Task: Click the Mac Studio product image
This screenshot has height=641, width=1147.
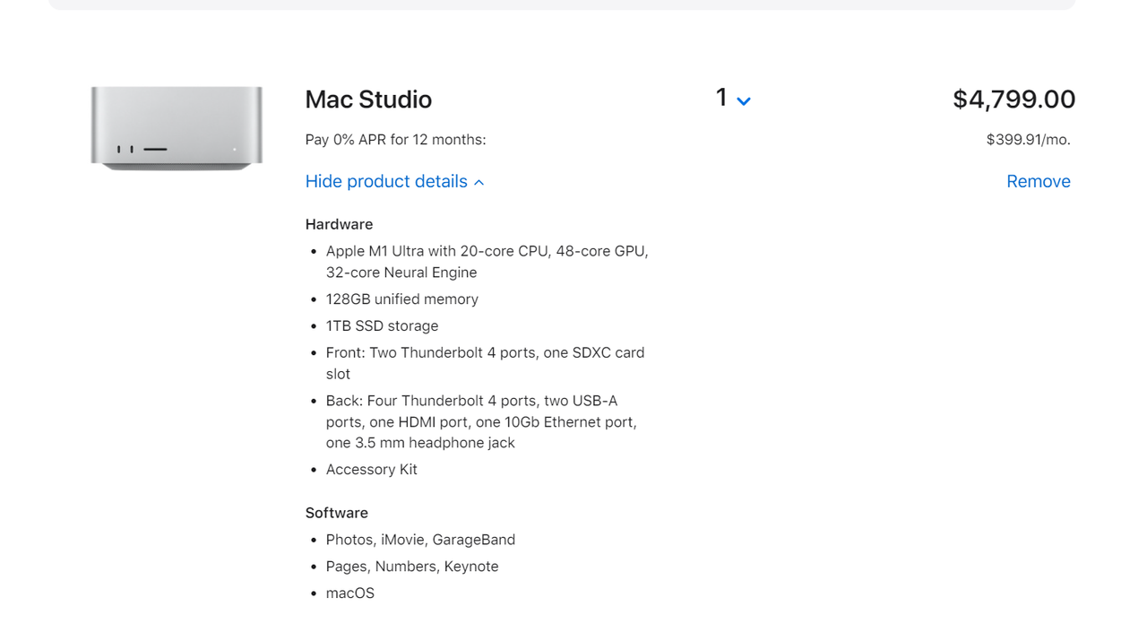Action: [177, 128]
